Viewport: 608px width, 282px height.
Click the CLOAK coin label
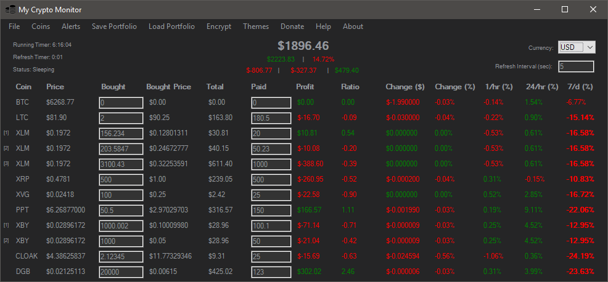coord(27,256)
